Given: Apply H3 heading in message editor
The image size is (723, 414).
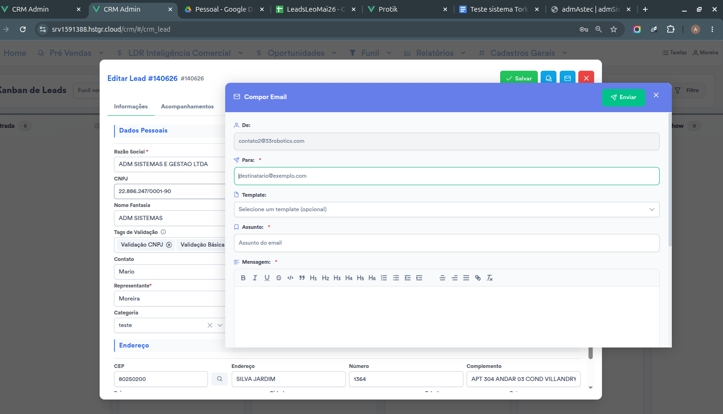Looking at the screenshot, I should (337, 278).
